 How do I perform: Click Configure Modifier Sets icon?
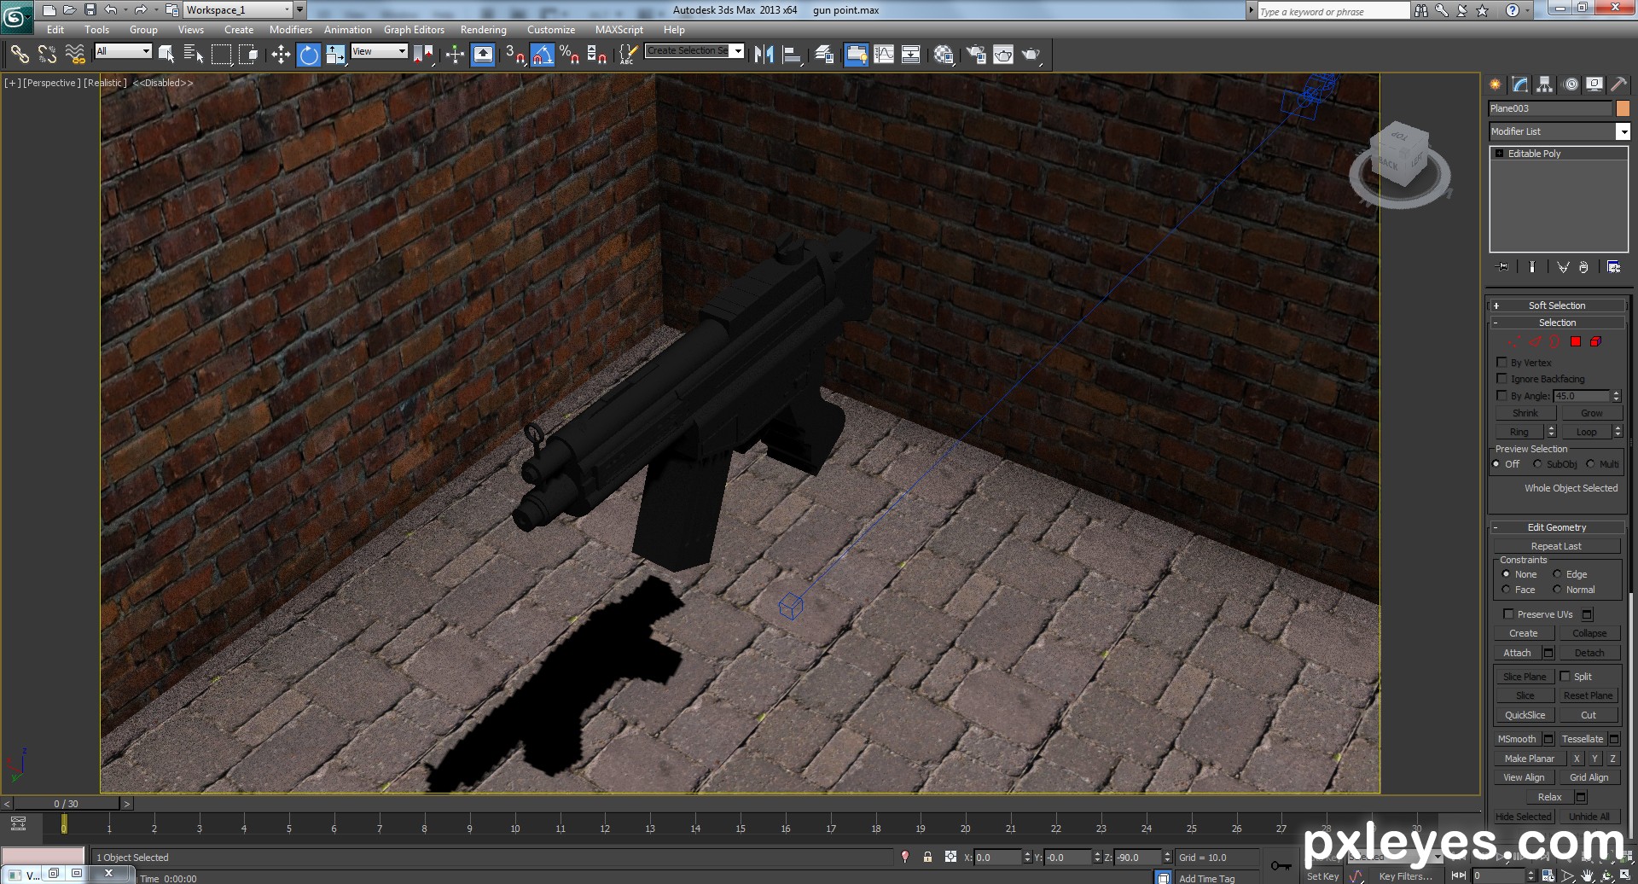pyautogui.click(x=1613, y=267)
